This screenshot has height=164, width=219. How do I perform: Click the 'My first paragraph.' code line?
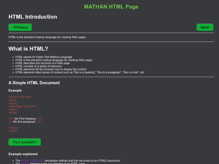click(x=25, y=121)
